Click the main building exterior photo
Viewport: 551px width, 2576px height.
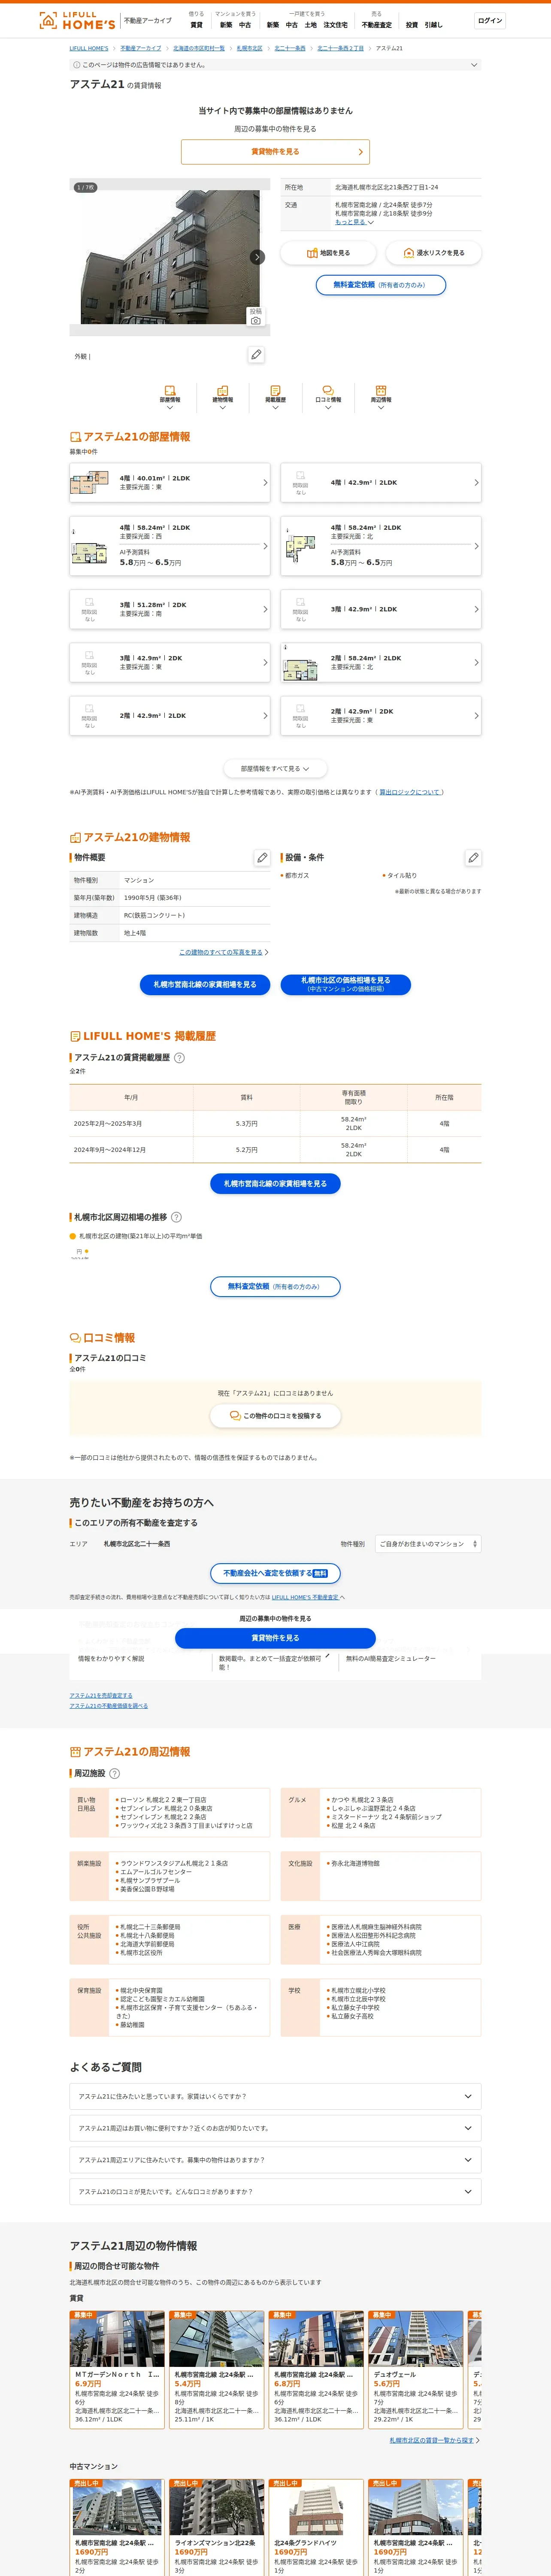pyautogui.click(x=170, y=257)
